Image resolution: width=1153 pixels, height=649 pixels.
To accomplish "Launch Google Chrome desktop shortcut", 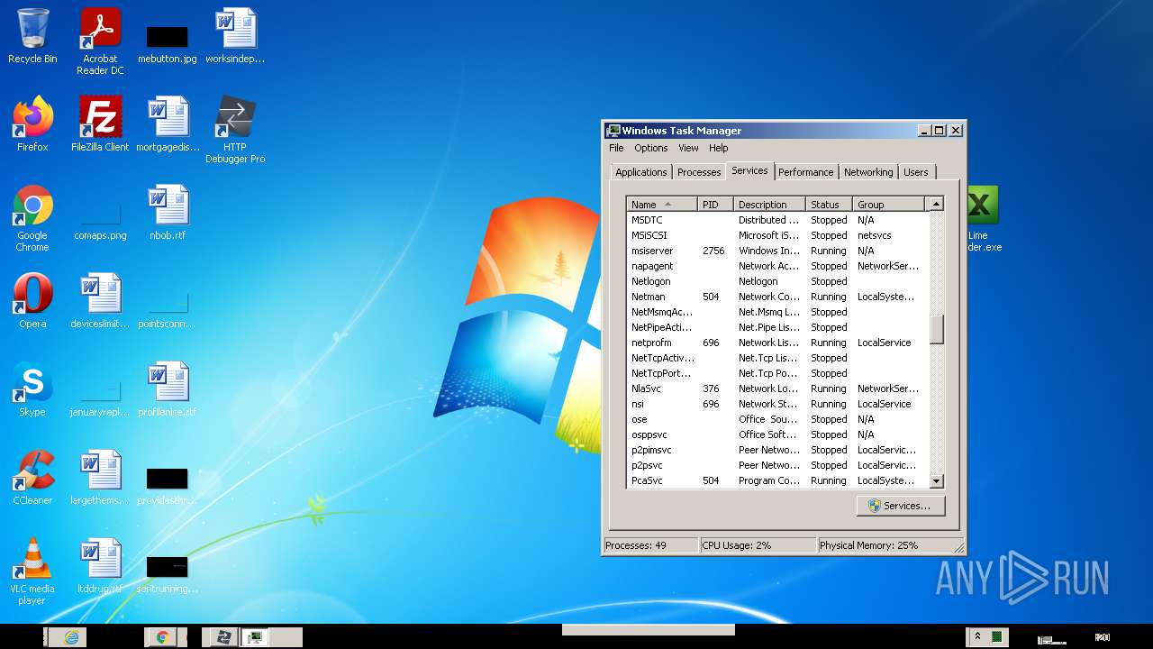I will [x=32, y=218].
